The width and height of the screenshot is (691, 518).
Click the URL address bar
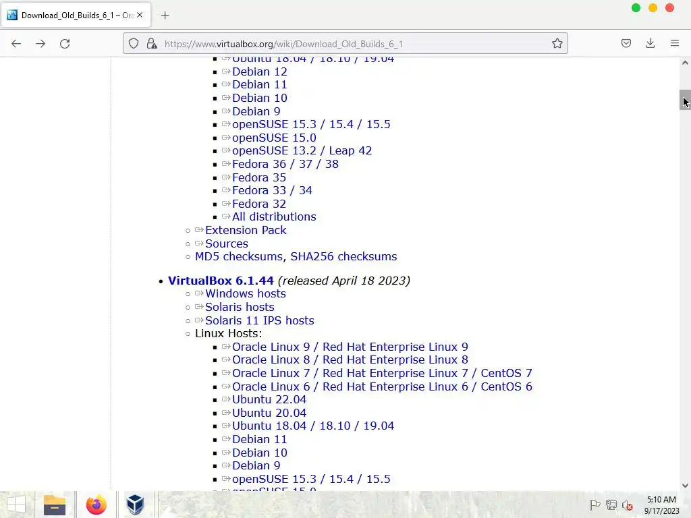[x=345, y=44]
